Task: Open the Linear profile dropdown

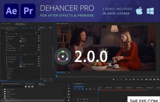Action: (x=27, y=46)
